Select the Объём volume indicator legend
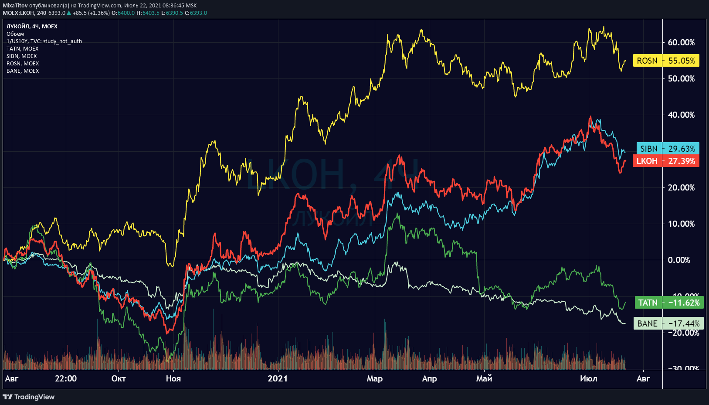 (x=15, y=34)
